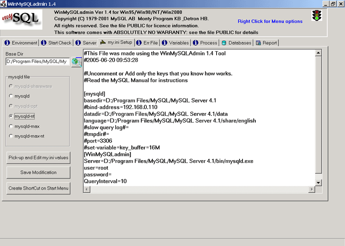Screen dimensions: 345x246
Task: Click the info icon on Server tab
Action: pyautogui.click(x=78, y=43)
